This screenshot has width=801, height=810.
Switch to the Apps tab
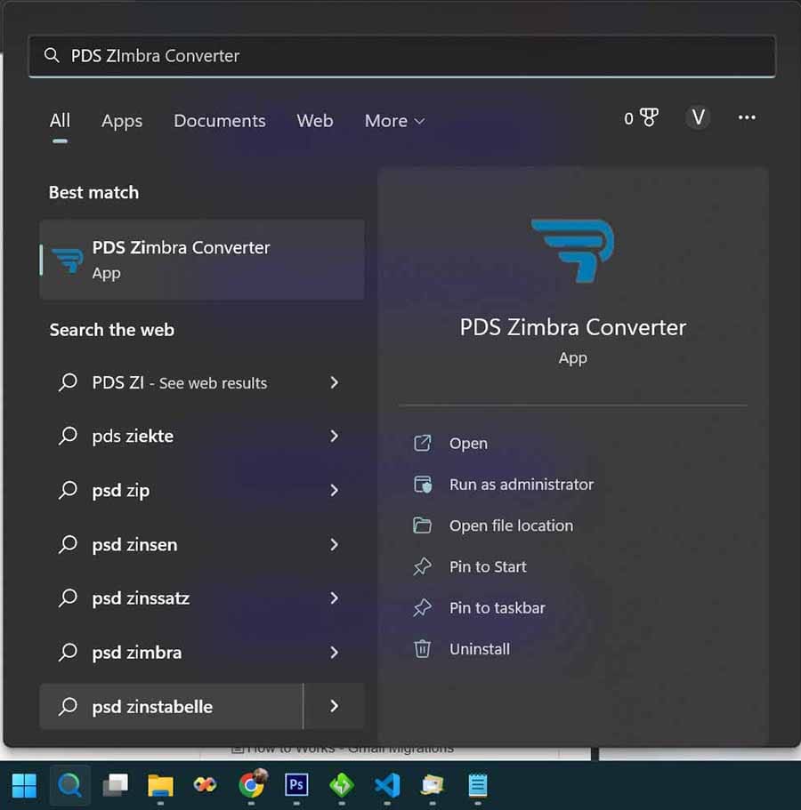click(122, 120)
